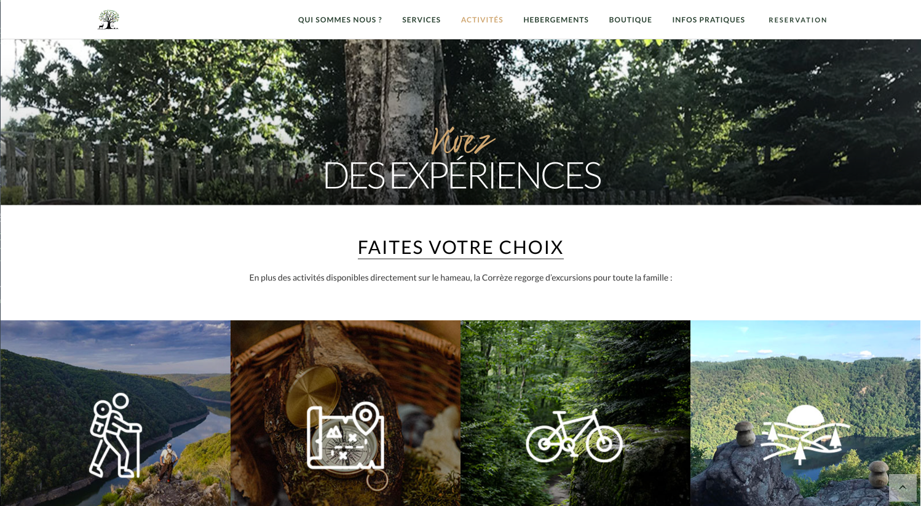Click the tree logo in header

tap(108, 20)
